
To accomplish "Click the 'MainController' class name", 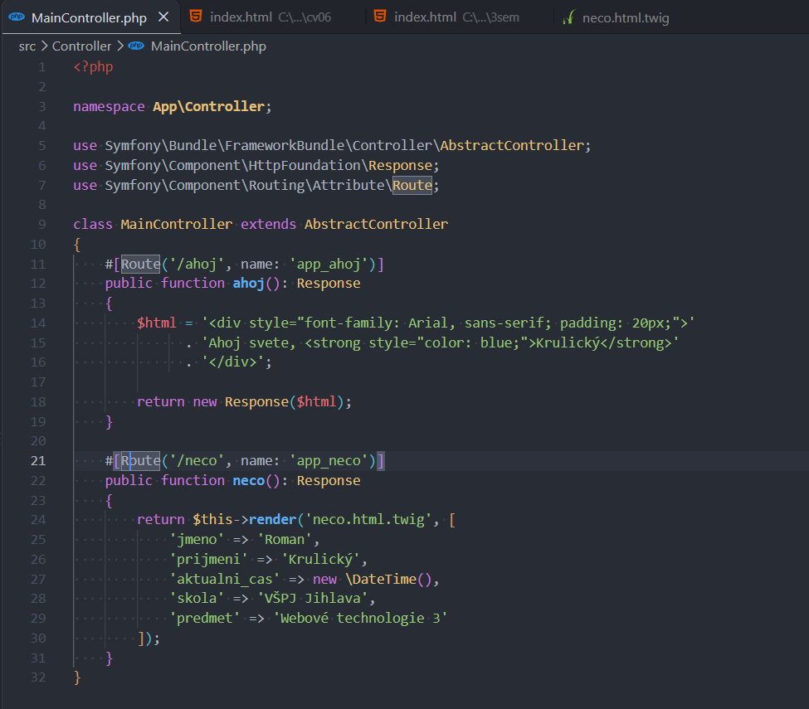I will [177, 224].
